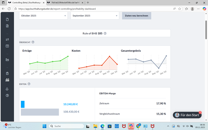
Task: Click the Okt '25 point in Erträge chart
Action: [x=68, y=56]
